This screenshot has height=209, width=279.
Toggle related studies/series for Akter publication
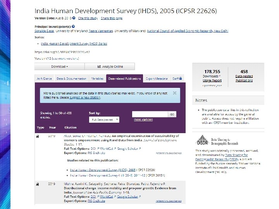pyautogui.click(x=169, y=153)
